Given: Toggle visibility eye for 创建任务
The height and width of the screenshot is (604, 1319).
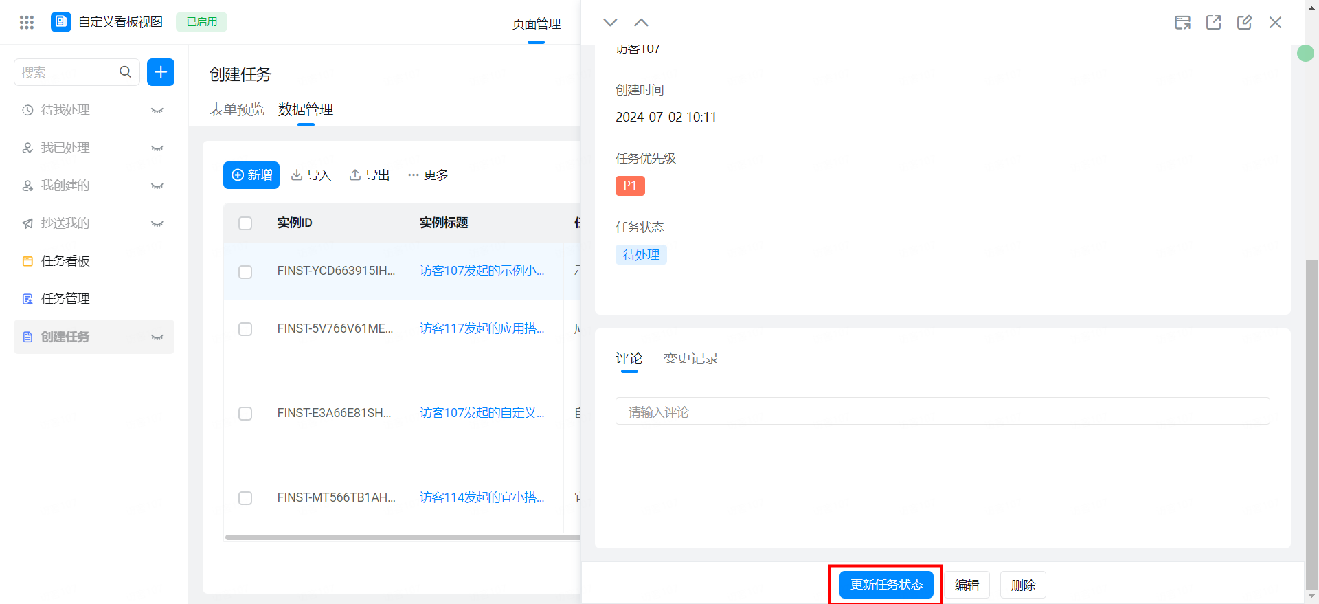Looking at the screenshot, I should [157, 337].
